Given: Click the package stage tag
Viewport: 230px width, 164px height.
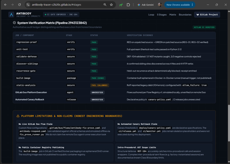Looking at the screenshot, I should [71, 78].
